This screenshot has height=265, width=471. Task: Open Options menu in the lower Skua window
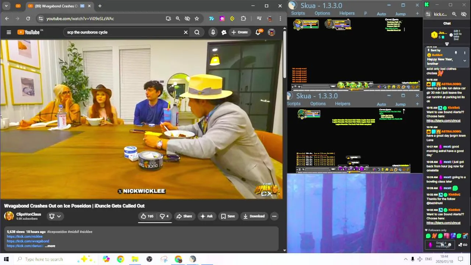coord(318,104)
